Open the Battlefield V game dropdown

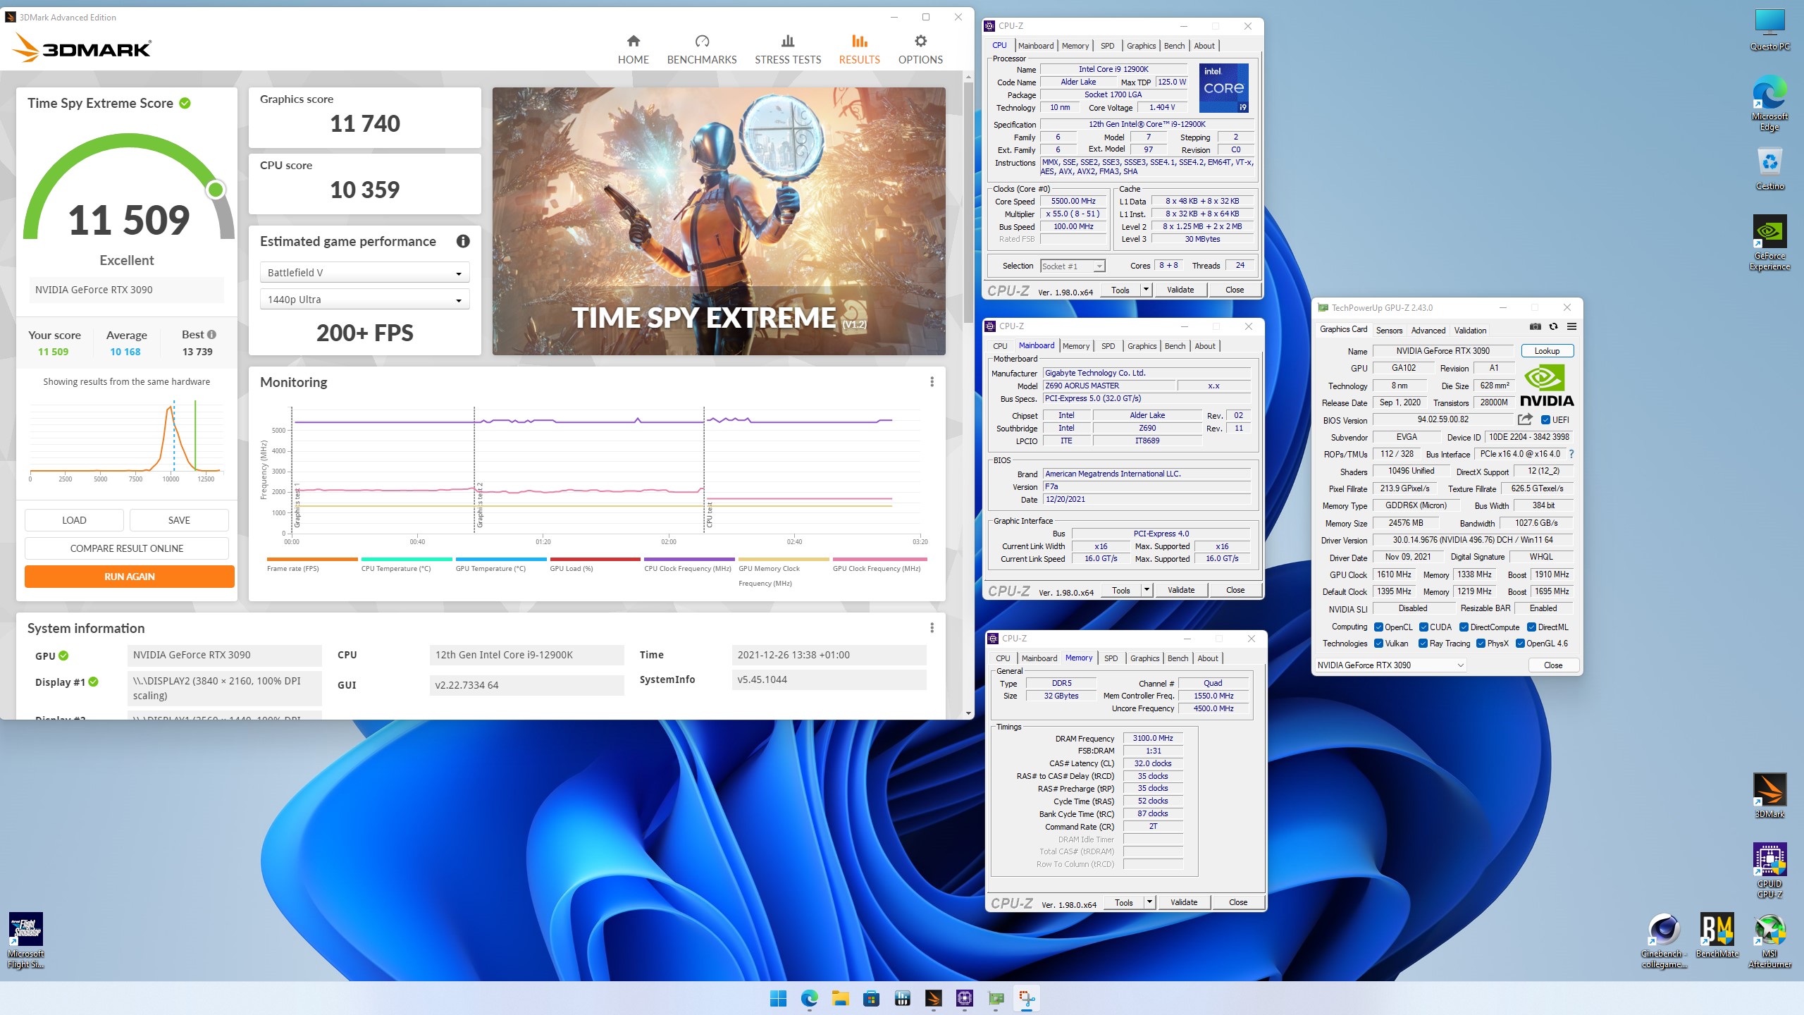365,273
